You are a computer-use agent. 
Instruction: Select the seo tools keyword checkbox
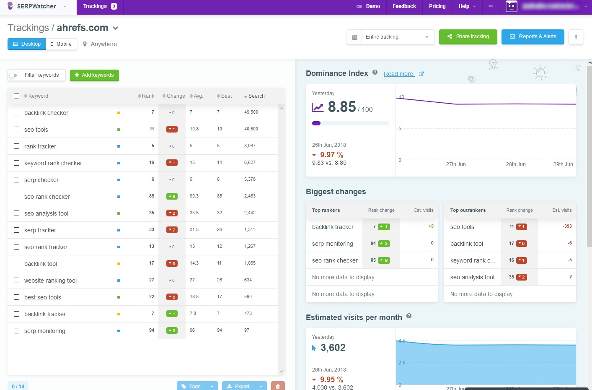tap(17, 130)
